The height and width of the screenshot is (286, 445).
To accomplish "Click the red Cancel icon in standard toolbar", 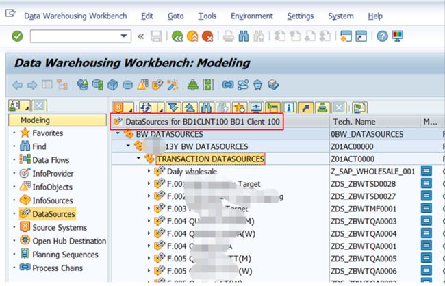I will coord(207,36).
